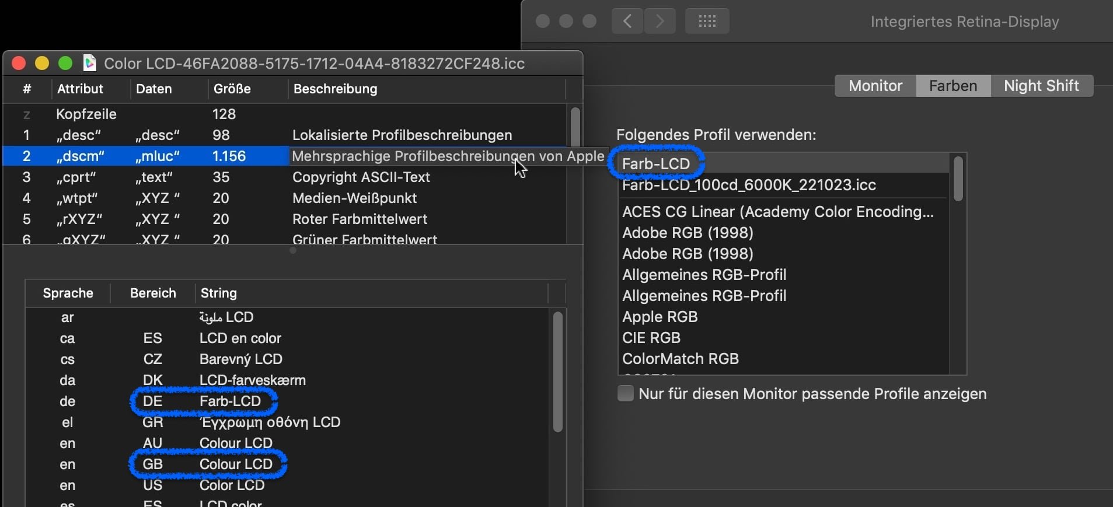This screenshot has width=1113, height=507.
Task: Sort by the Attribut column header
Action: click(x=90, y=89)
